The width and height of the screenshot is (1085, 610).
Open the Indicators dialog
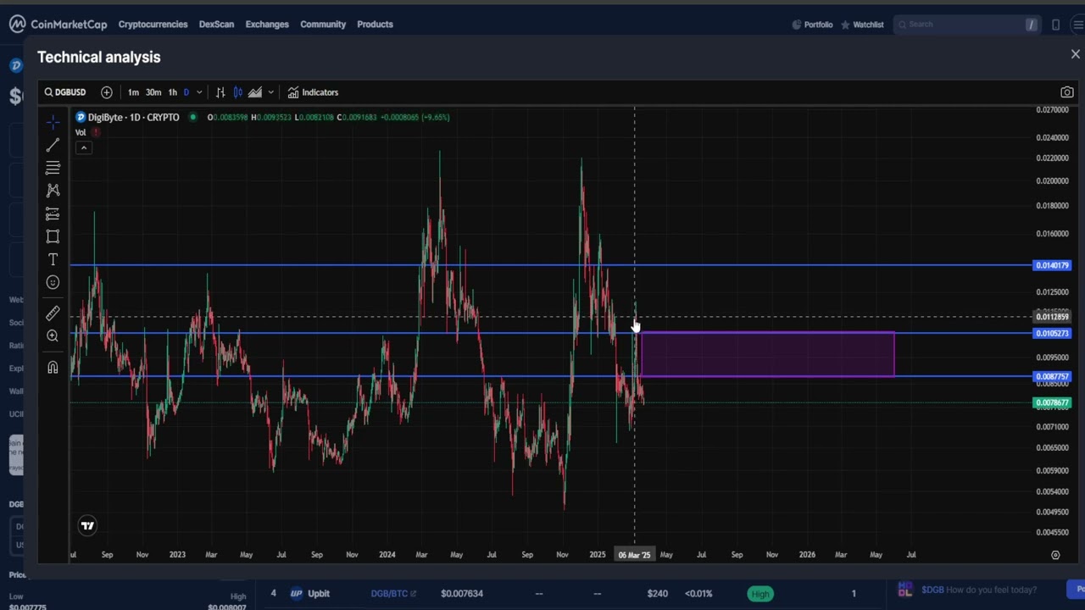[x=313, y=92]
